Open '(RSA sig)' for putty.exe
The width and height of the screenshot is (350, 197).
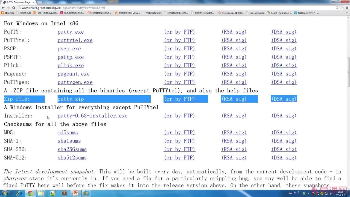point(234,32)
